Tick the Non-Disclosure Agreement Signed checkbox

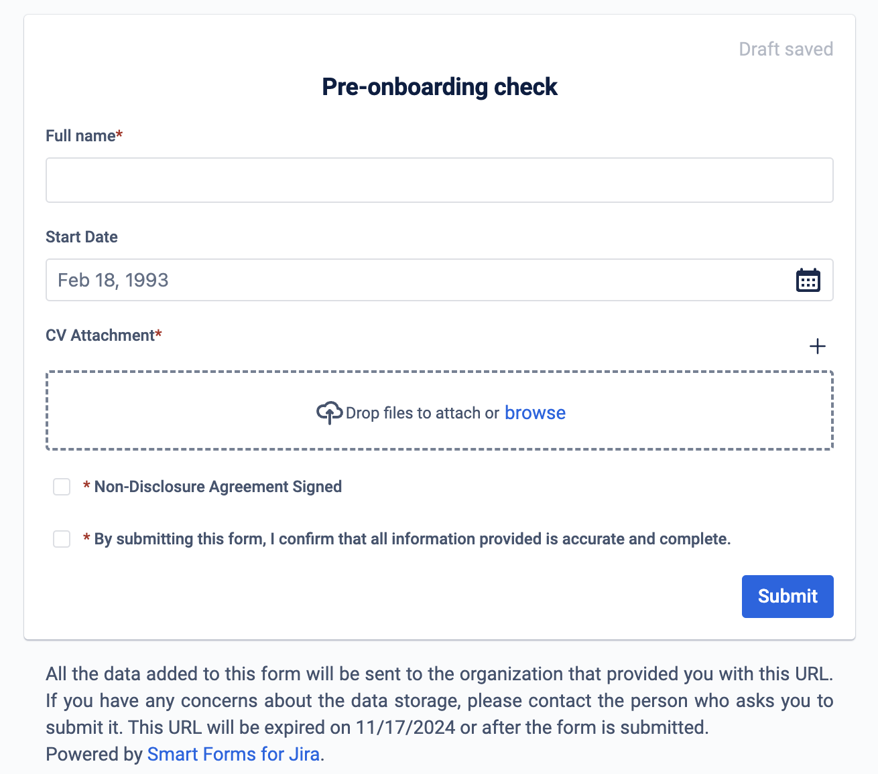tap(62, 487)
